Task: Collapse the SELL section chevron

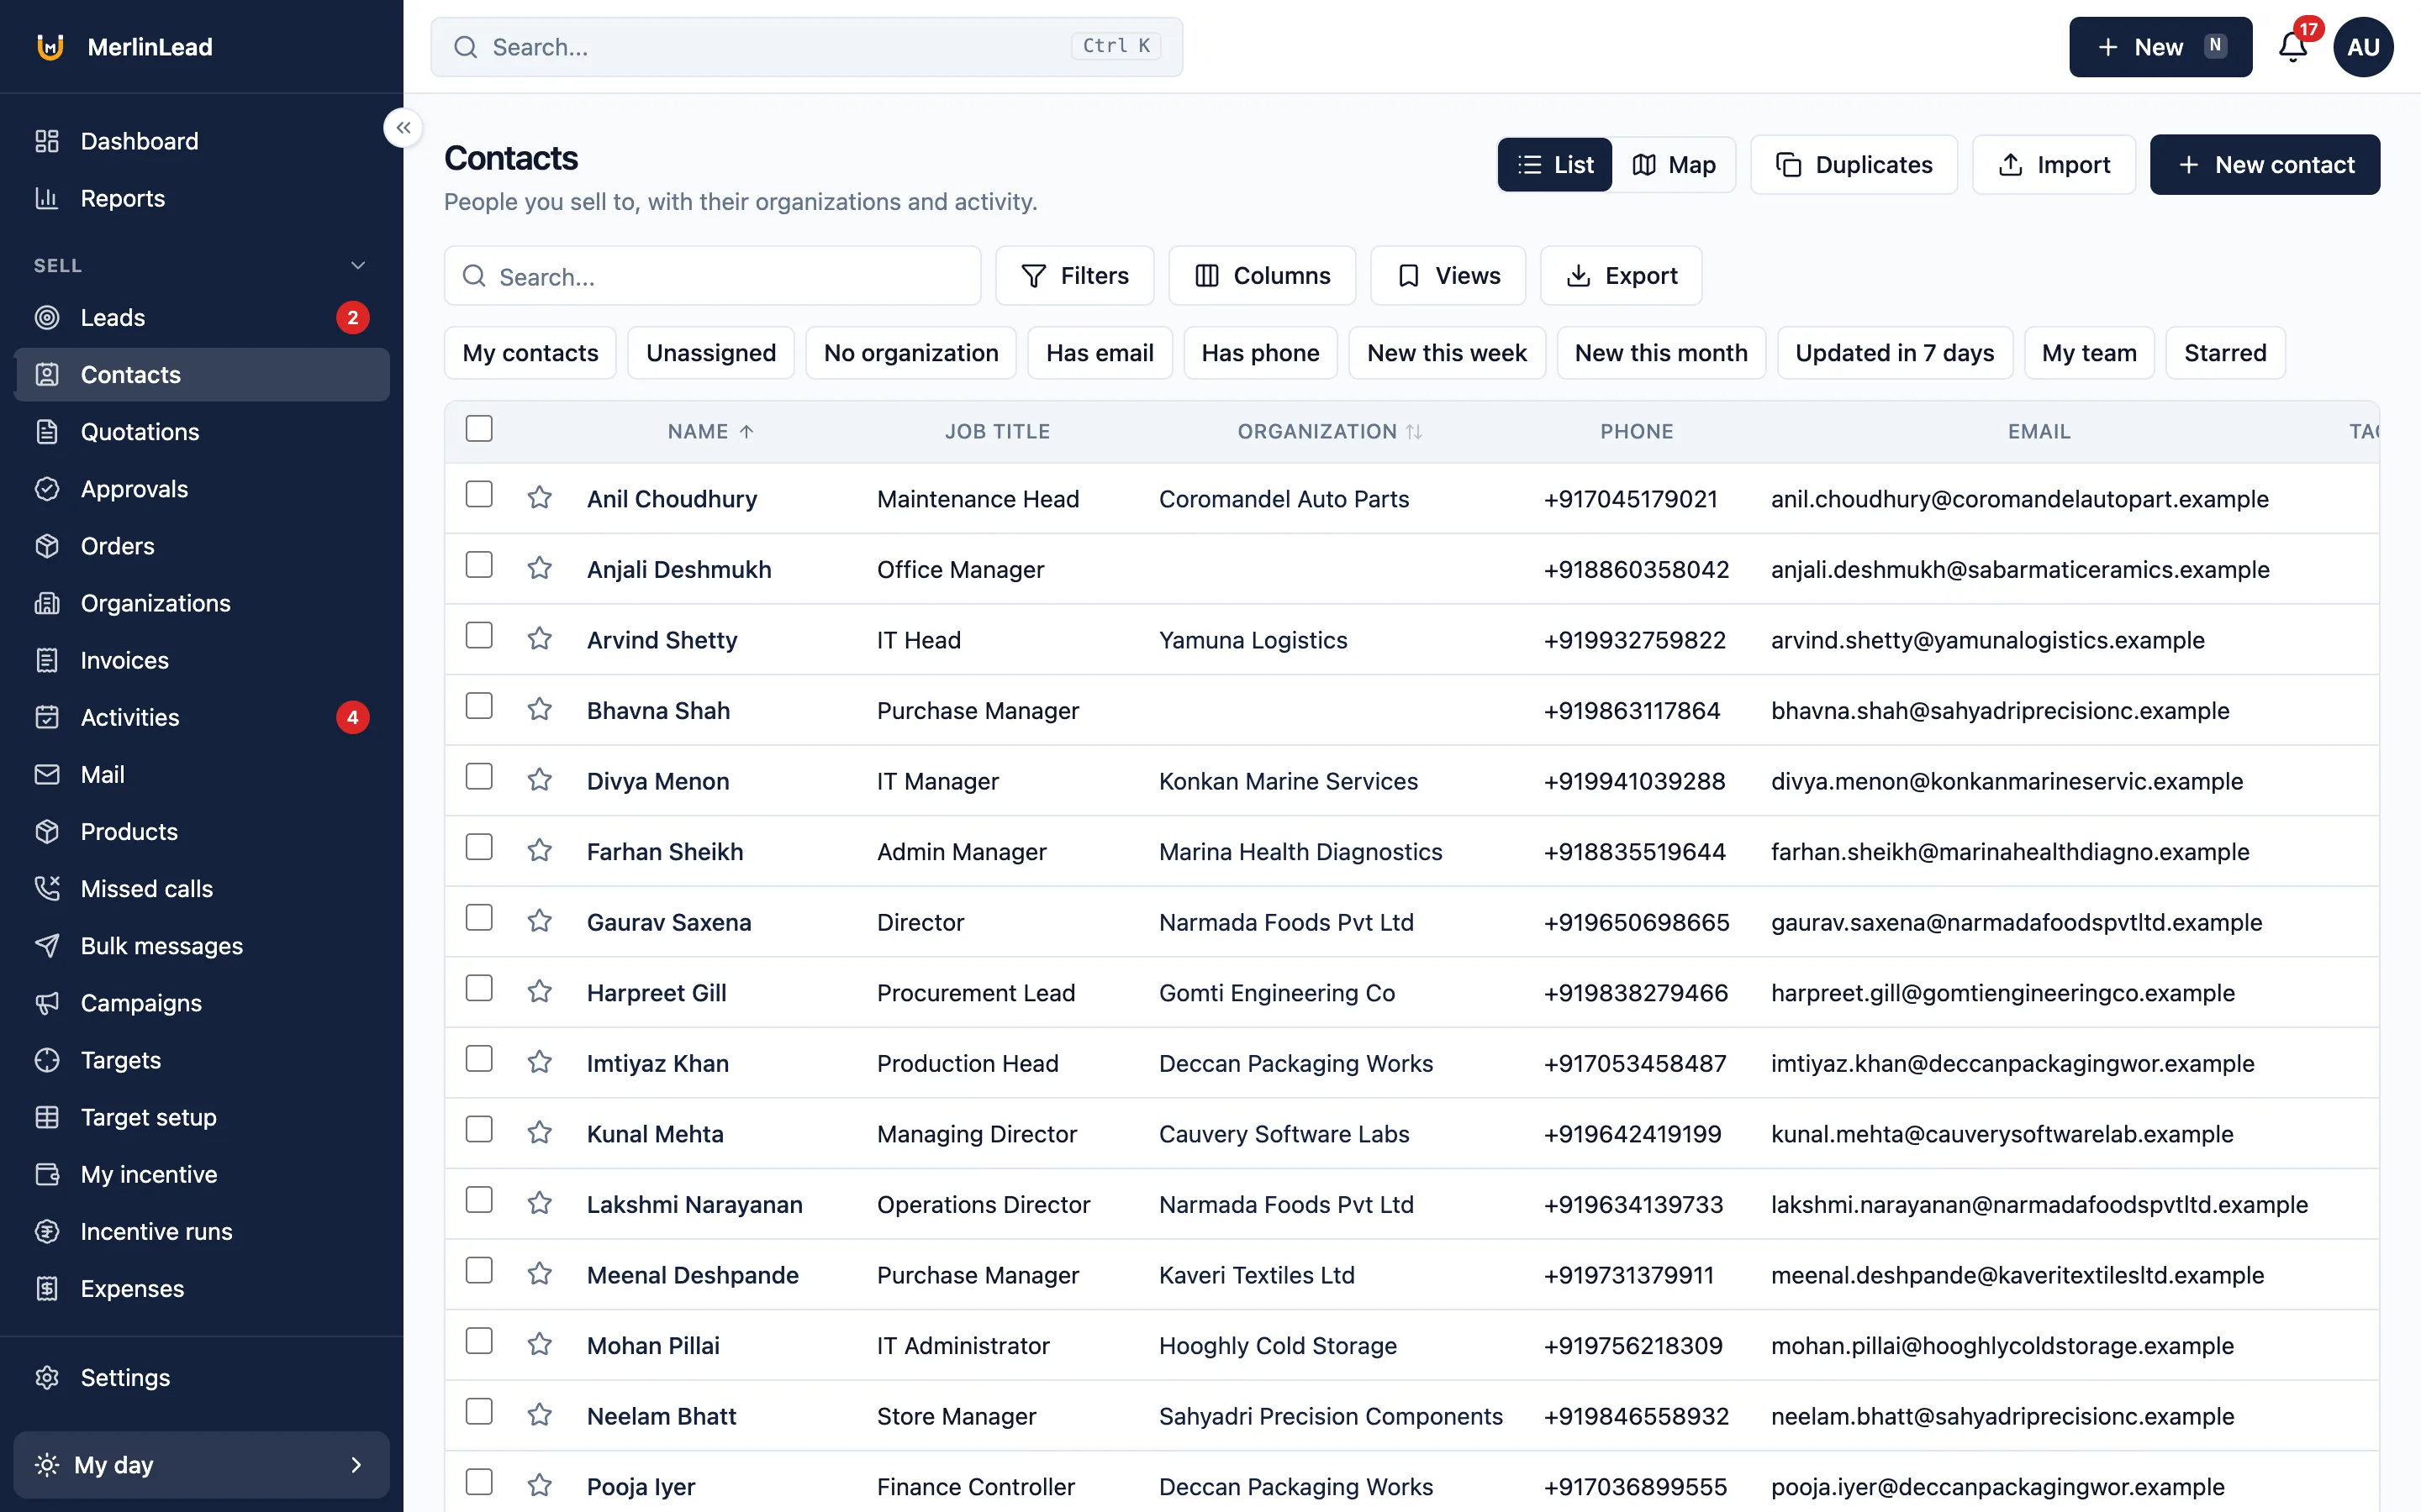Action: (x=358, y=265)
